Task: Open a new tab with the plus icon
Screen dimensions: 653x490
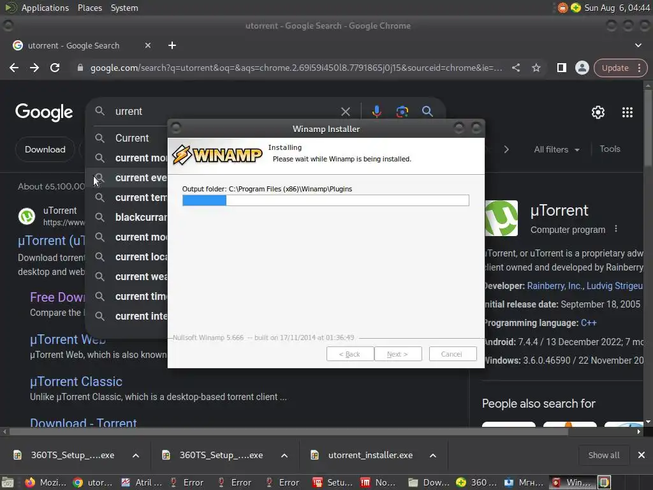Action: click(x=172, y=45)
